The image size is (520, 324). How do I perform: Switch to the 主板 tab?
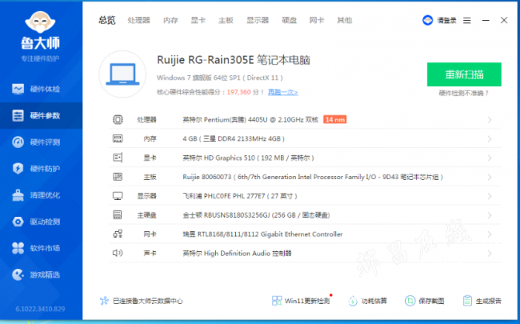coord(226,20)
